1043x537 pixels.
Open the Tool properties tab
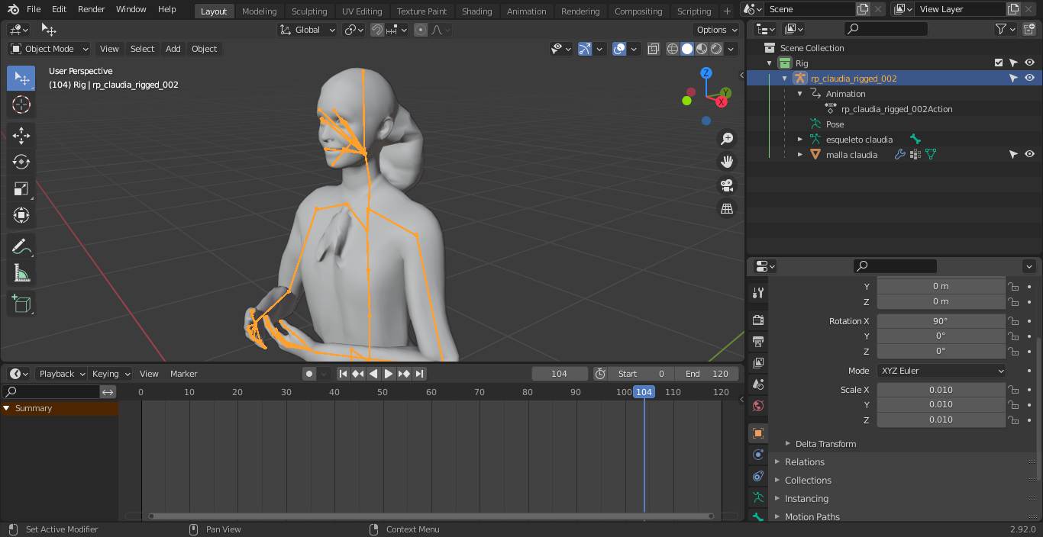coord(757,293)
